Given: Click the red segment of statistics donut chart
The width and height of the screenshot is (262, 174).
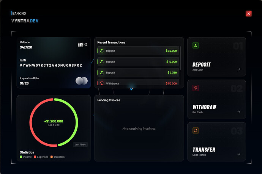Looking at the screenshot, I should [33, 127].
